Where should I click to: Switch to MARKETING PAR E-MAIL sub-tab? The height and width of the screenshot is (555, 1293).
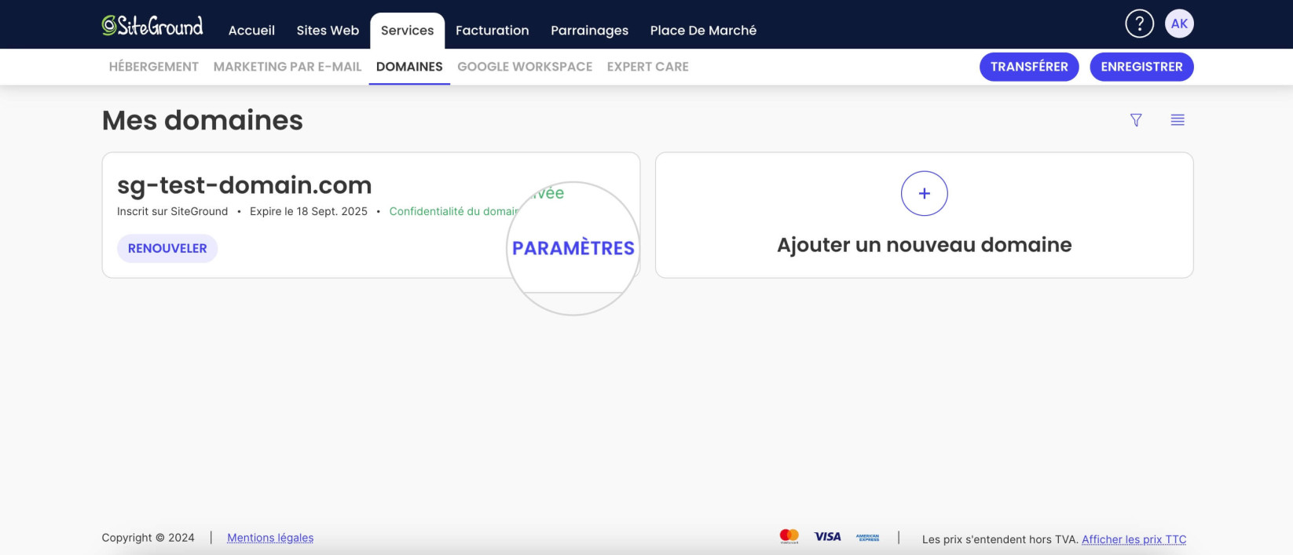288,67
